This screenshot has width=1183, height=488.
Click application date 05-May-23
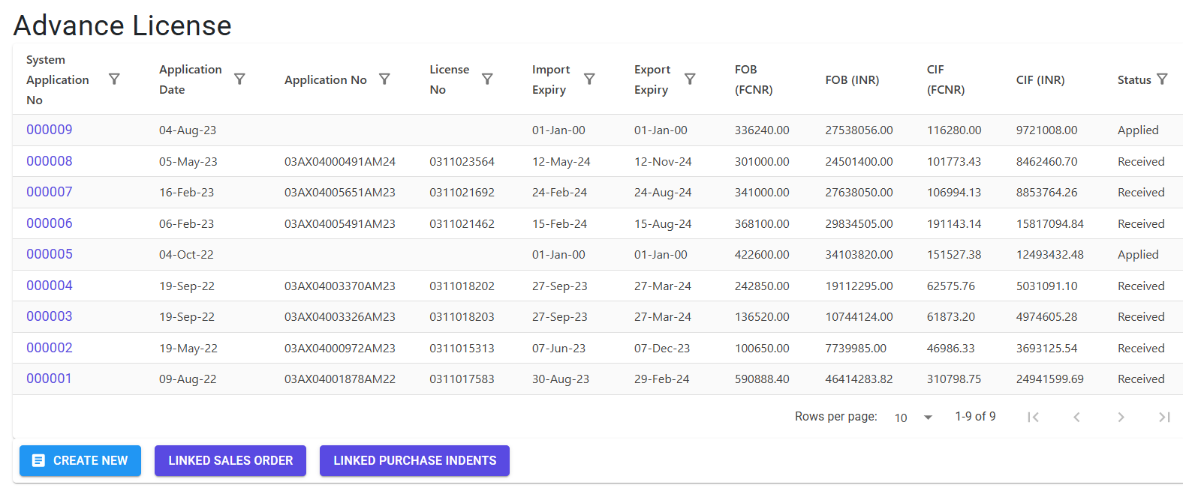point(188,161)
